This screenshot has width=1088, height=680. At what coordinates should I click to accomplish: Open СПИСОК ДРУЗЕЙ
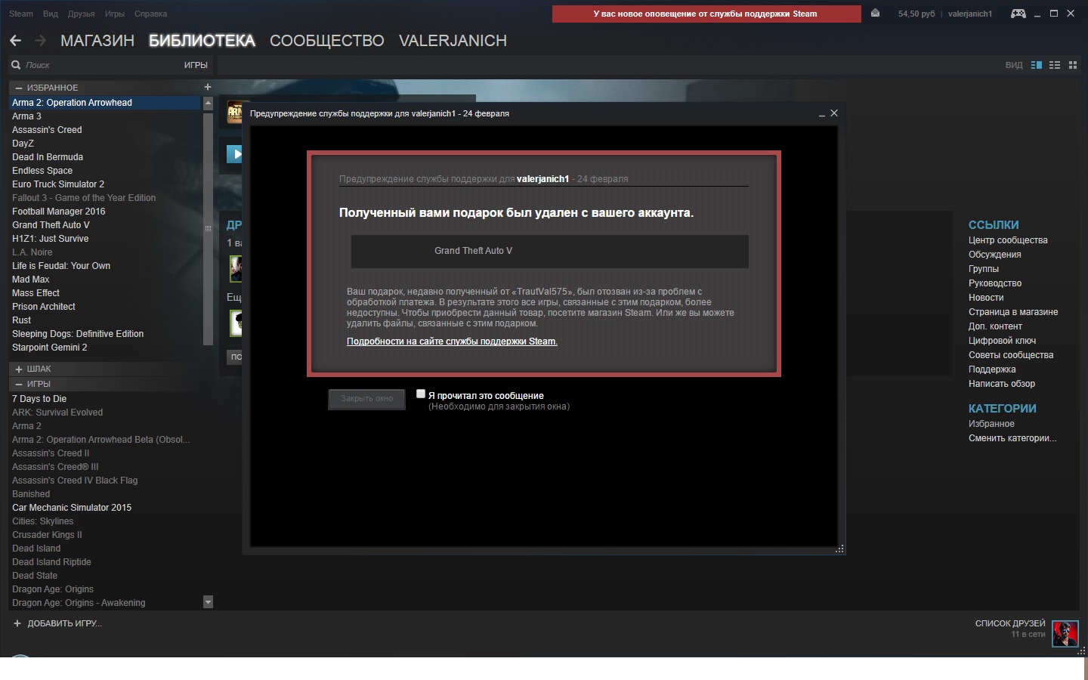coord(1010,623)
